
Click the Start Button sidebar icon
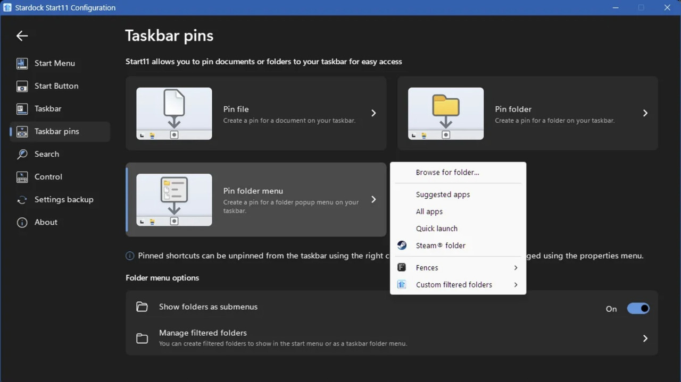click(x=22, y=86)
